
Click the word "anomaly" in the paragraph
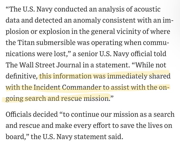coord(87,20)
